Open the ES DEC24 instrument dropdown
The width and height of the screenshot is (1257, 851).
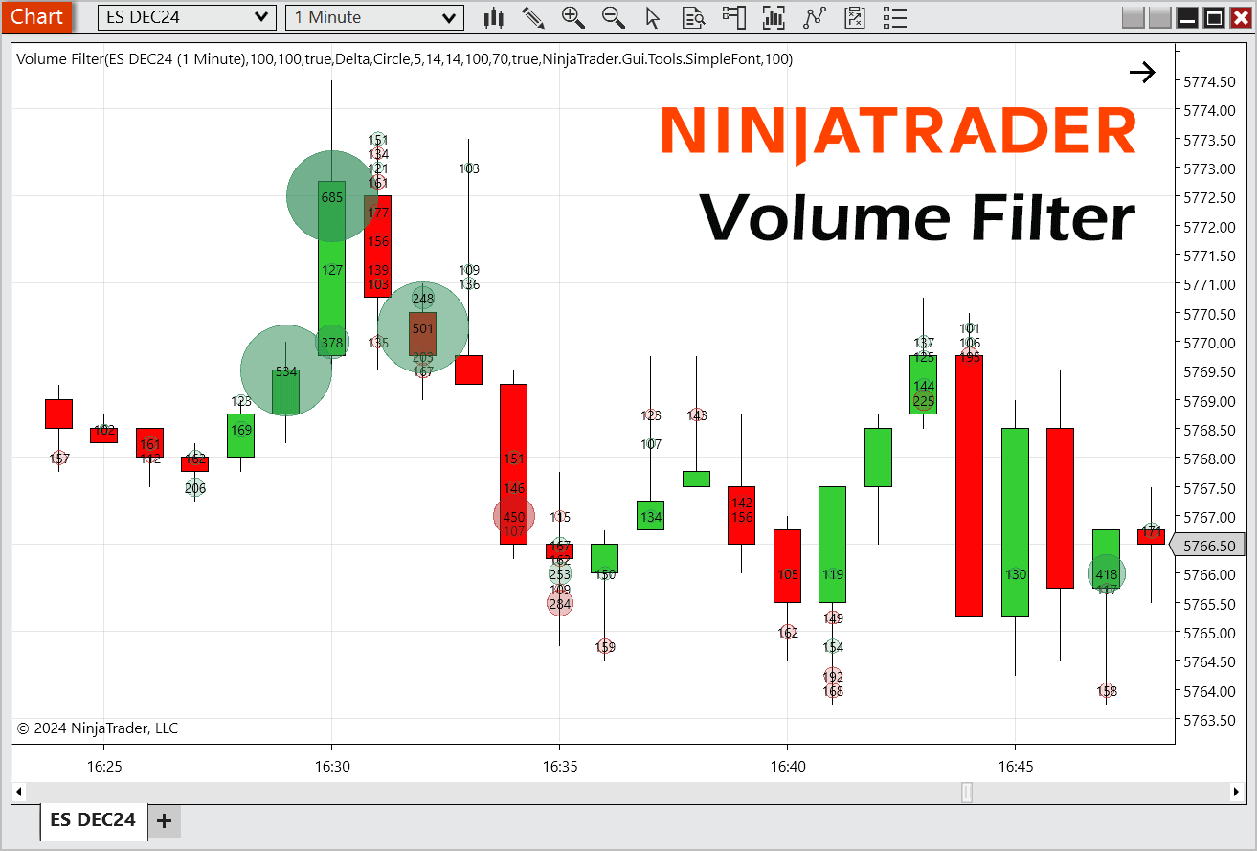(188, 17)
